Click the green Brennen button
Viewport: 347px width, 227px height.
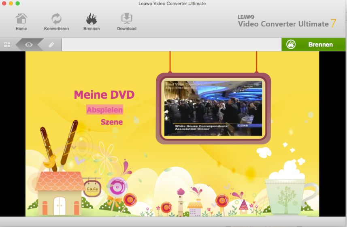coord(313,45)
